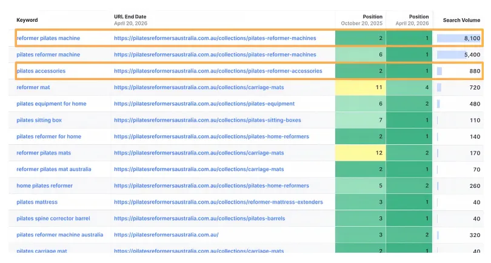Select October position 3 for 'pilates mattress'
The image size is (491, 263).
[361, 202]
